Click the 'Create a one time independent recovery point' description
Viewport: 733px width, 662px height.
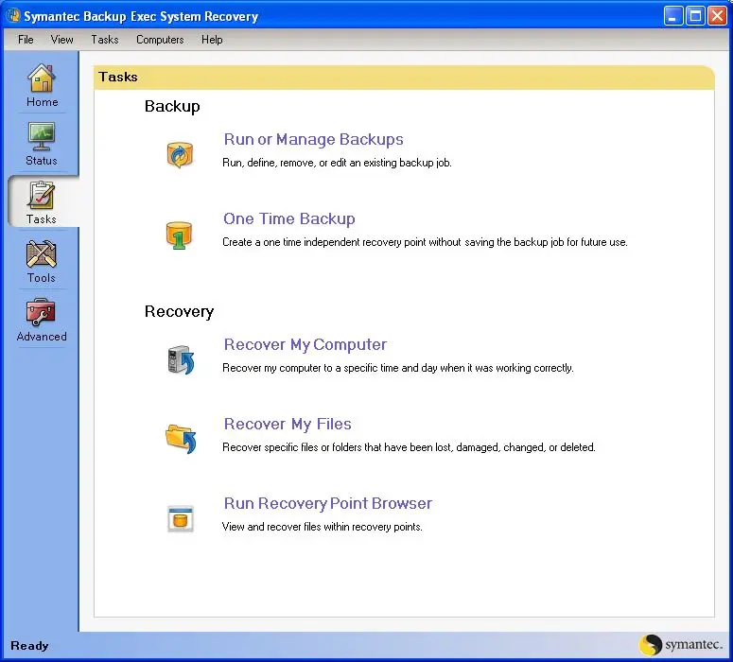click(x=425, y=242)
